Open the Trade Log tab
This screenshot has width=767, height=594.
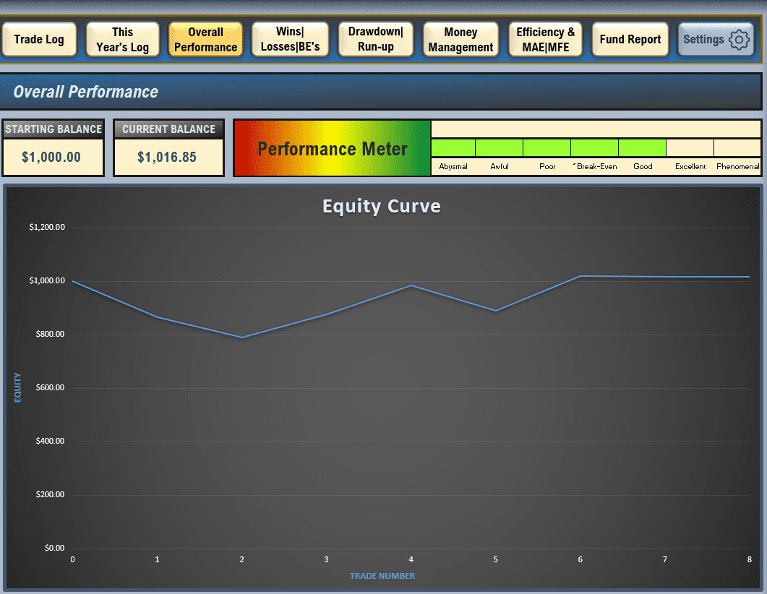click(x=39, y=40)
